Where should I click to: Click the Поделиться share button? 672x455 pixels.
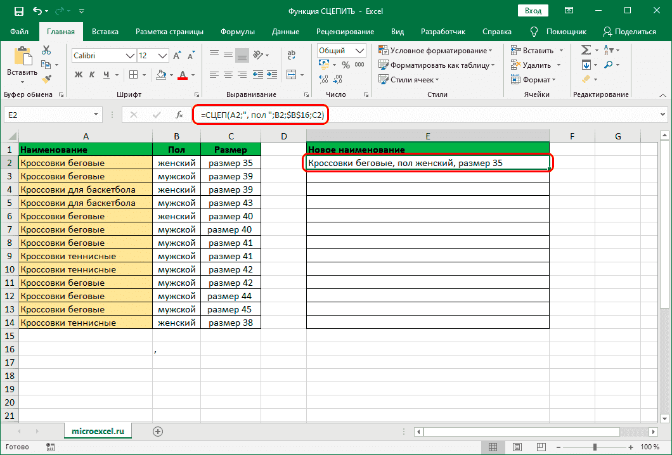[x=629, y=31]
